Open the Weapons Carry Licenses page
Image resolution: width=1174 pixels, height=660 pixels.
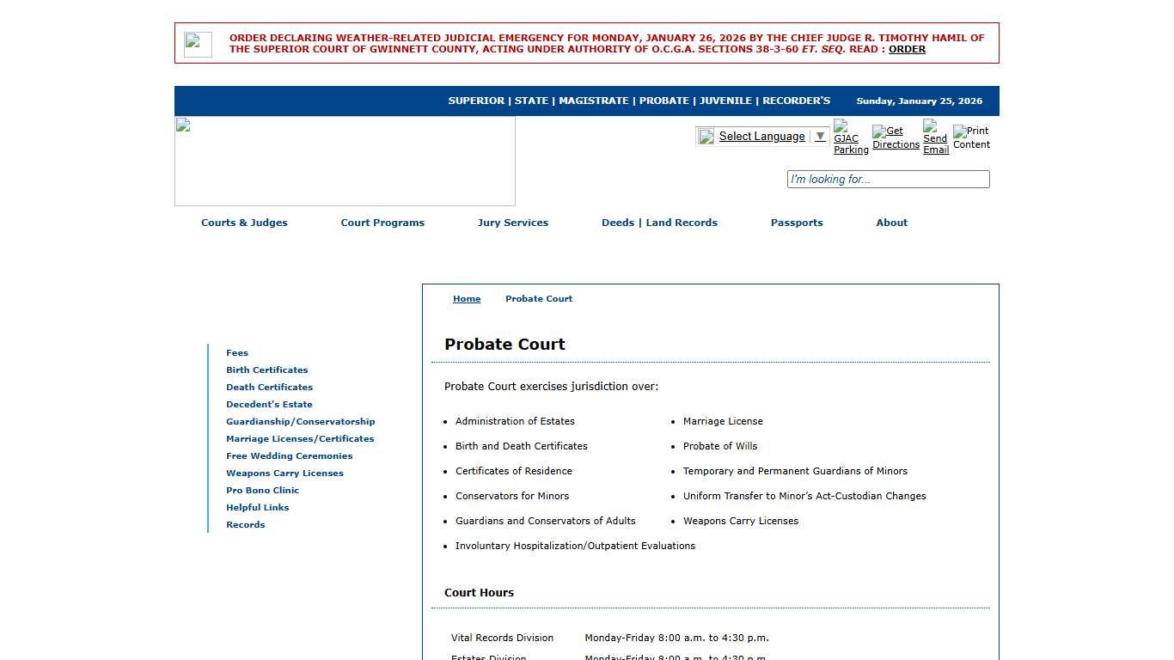coord(284,473)
